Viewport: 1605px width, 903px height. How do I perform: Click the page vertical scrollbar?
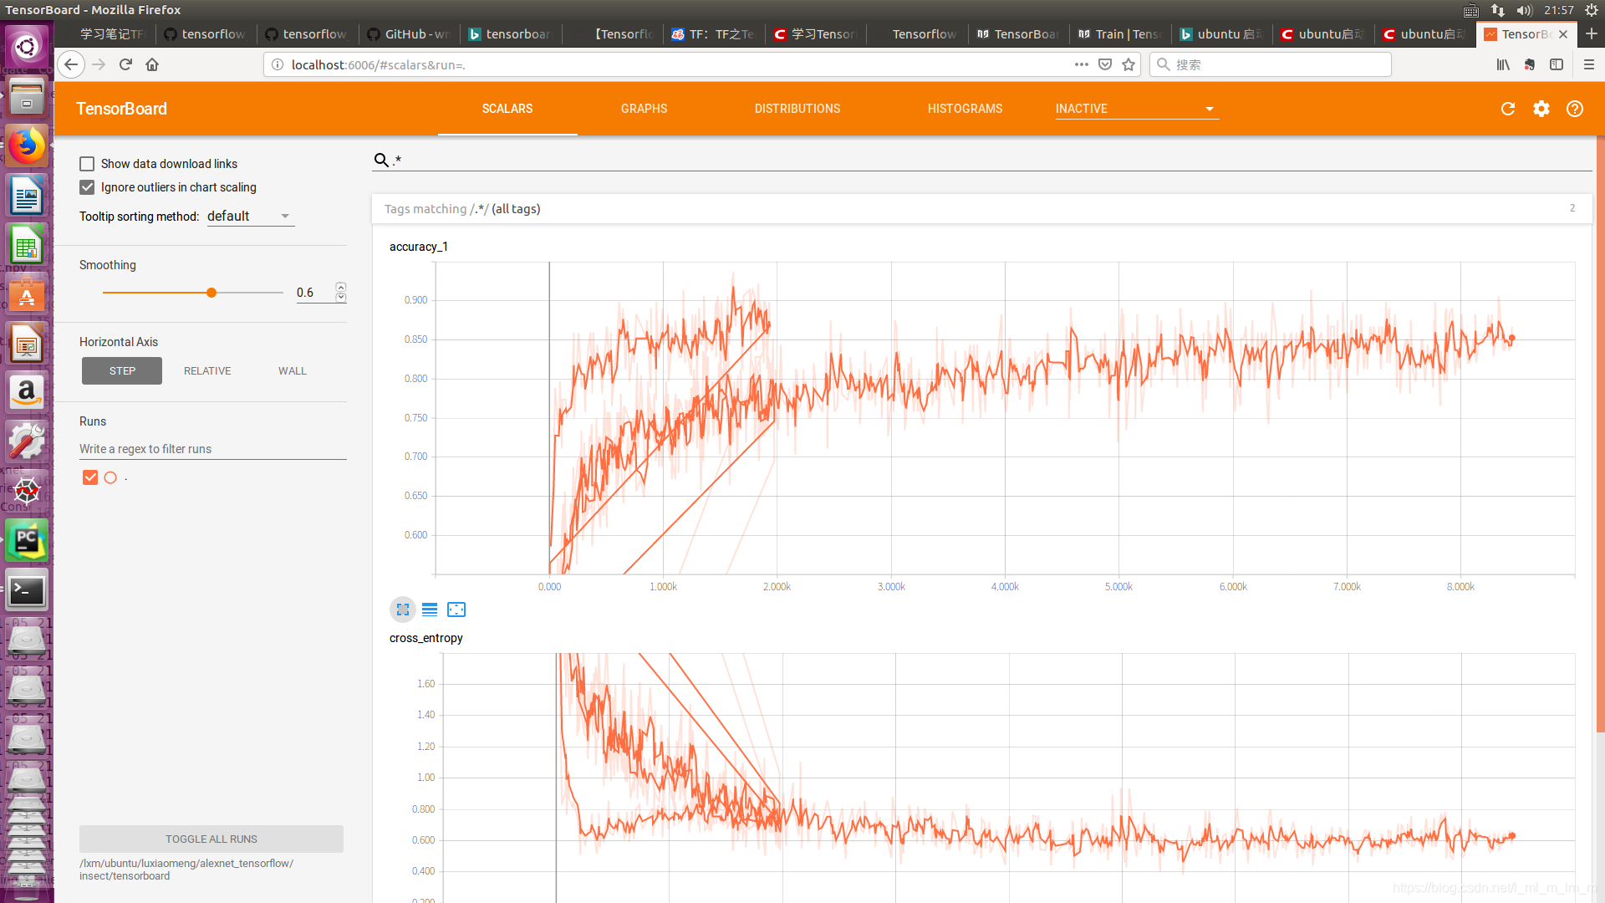[1600, 435]
